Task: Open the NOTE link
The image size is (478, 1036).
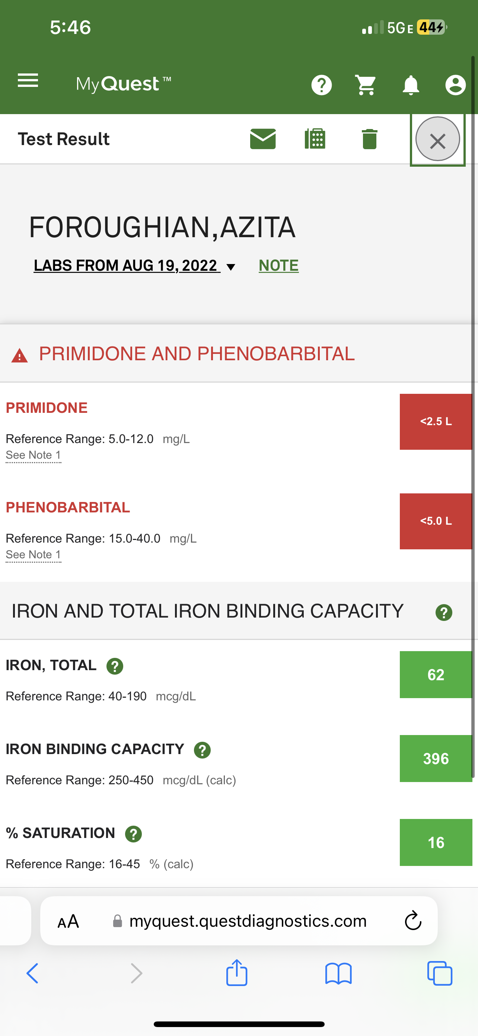Action: (278, 266)
